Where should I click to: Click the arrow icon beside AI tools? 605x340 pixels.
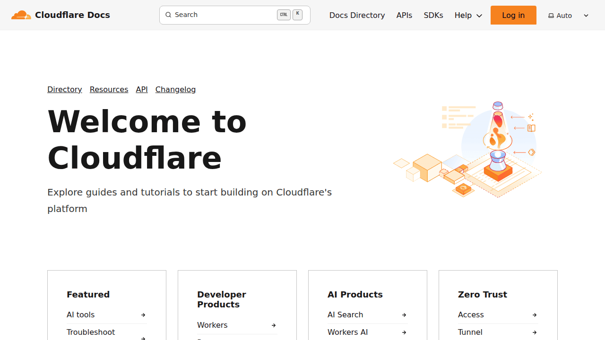143,314
